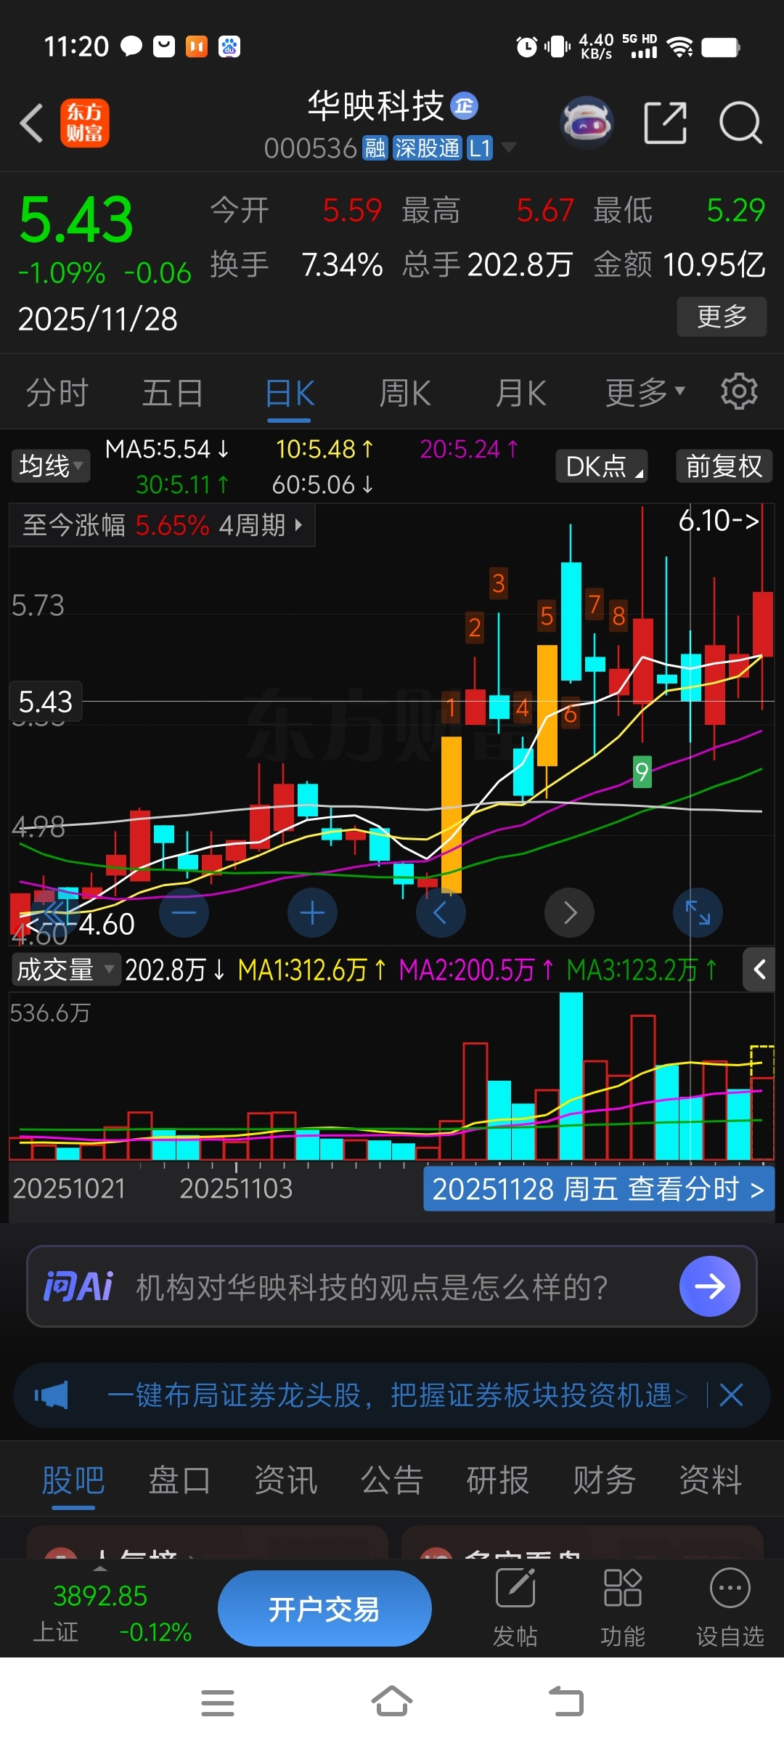Open search with the magnifier icon
The width and height of the screenshot is (784, 1749).
pos(740,123)
